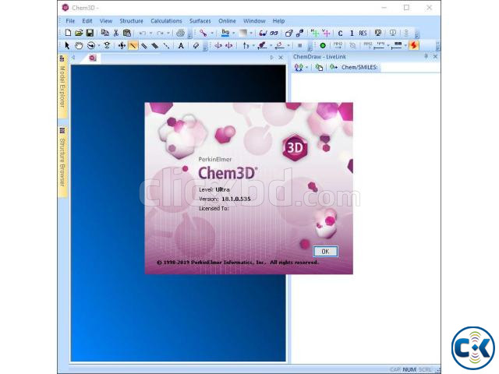Click the LiveLink copy-structure icon
This screenshot has width=499, height=374.
pyautogui.click(x=319, y=67)
